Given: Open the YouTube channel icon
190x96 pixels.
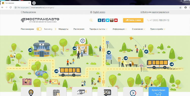Looking at the screenshot, I should click(116, 20).
